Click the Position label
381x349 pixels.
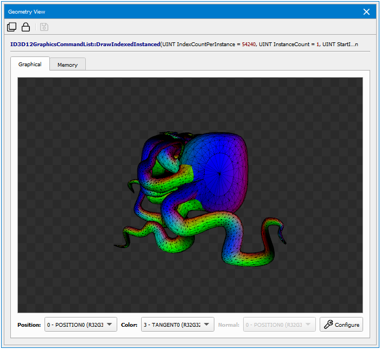pyautogui.click(x=29, y=325)
